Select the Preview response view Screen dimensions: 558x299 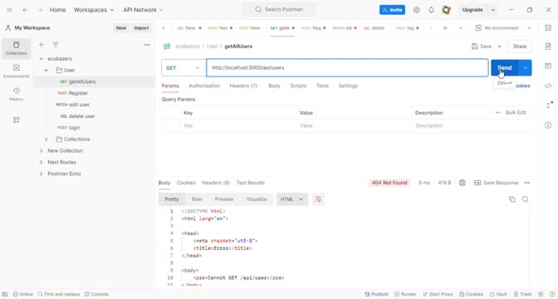pyautogui.click(x=224, y=199)
